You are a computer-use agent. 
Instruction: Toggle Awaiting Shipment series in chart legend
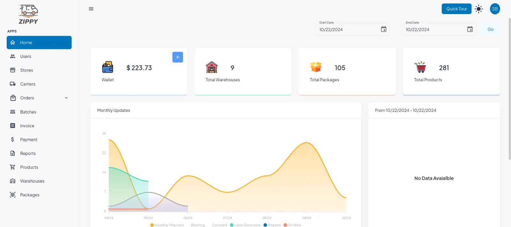click(167, 225)
